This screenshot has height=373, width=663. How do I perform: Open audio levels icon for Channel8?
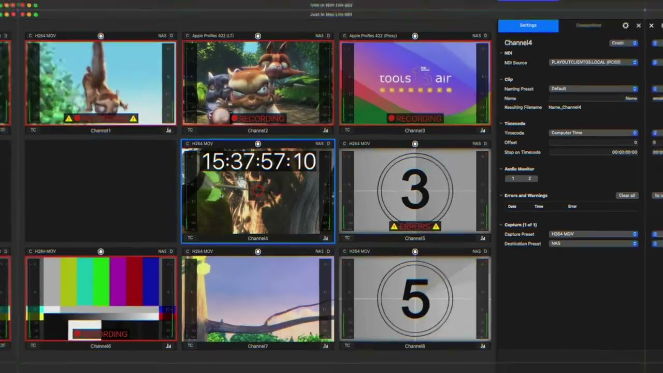[483, 346]
